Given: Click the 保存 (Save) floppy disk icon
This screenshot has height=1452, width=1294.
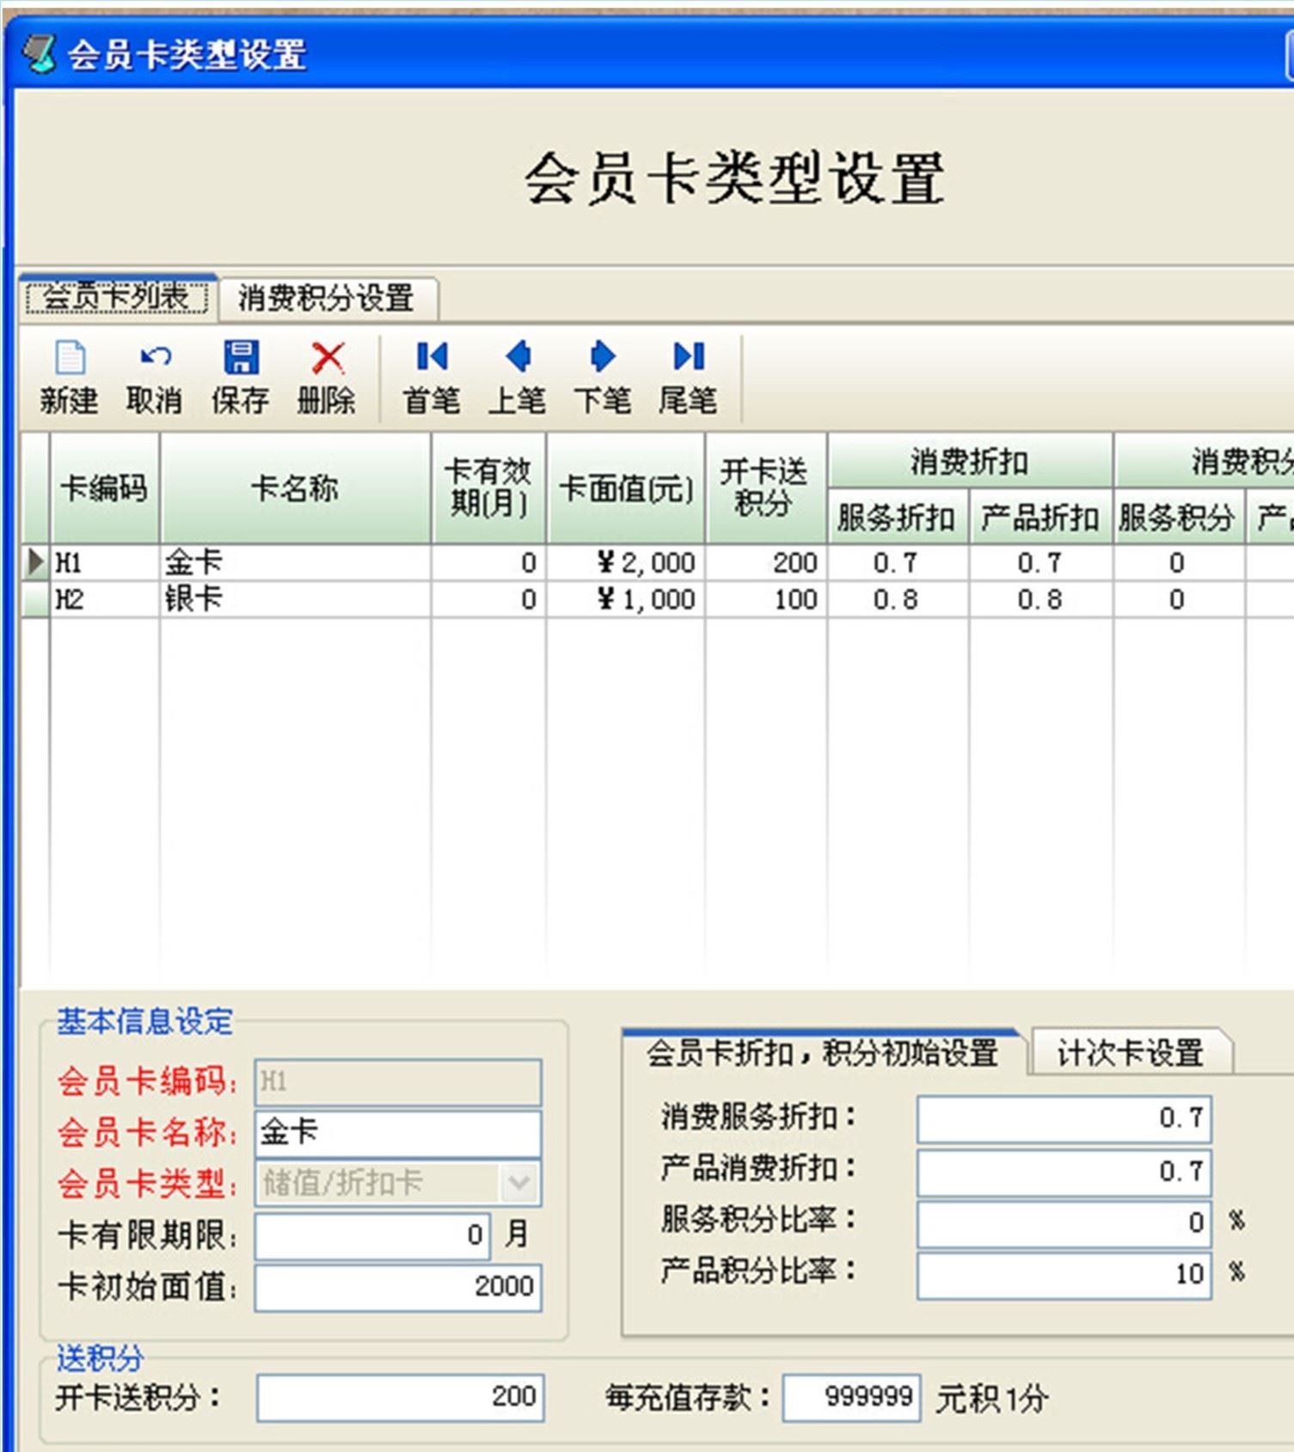Looking at the screenshot, I should pos(241,357).
